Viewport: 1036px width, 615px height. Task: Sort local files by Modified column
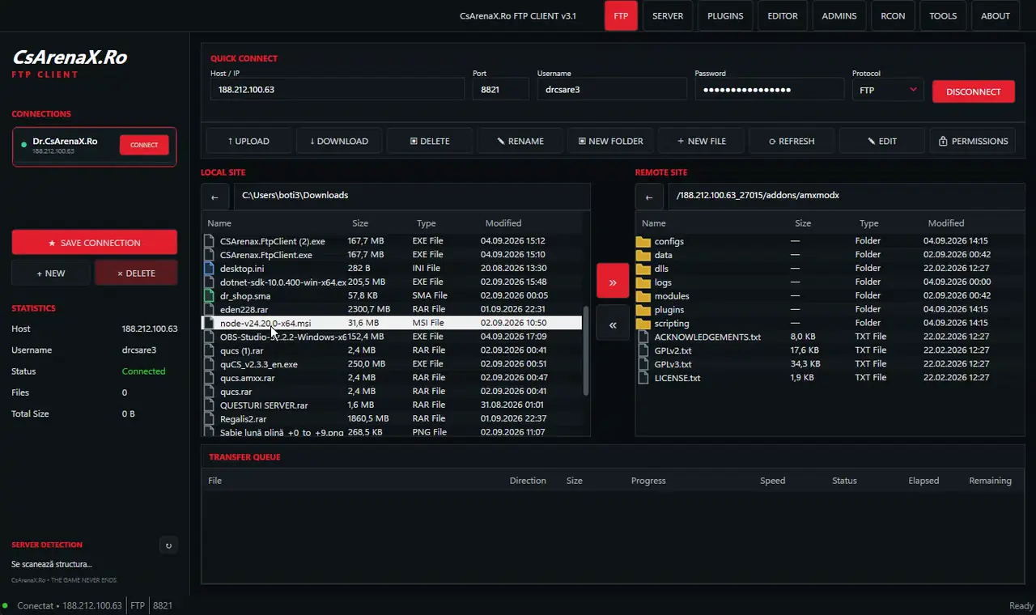pyautogui.click(x=503, y=223)
